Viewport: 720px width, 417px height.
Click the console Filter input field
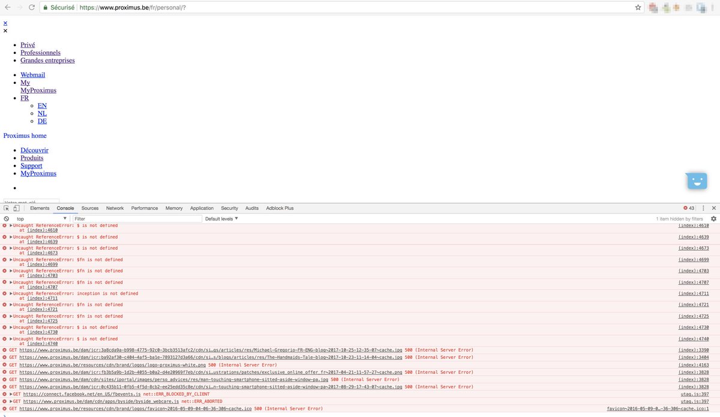tap(137, 219)
